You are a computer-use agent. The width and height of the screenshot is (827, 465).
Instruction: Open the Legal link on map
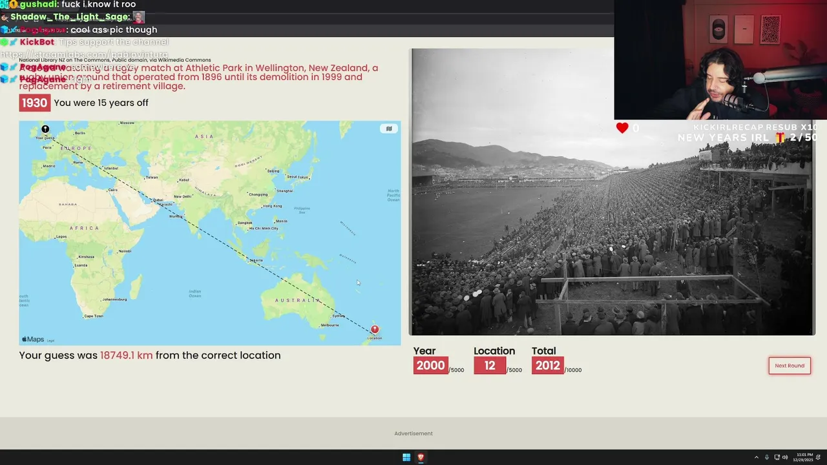(x=50, y=340)
